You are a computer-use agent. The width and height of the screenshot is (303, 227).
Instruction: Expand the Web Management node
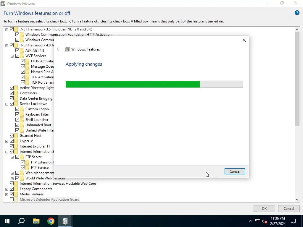(12, 173)
